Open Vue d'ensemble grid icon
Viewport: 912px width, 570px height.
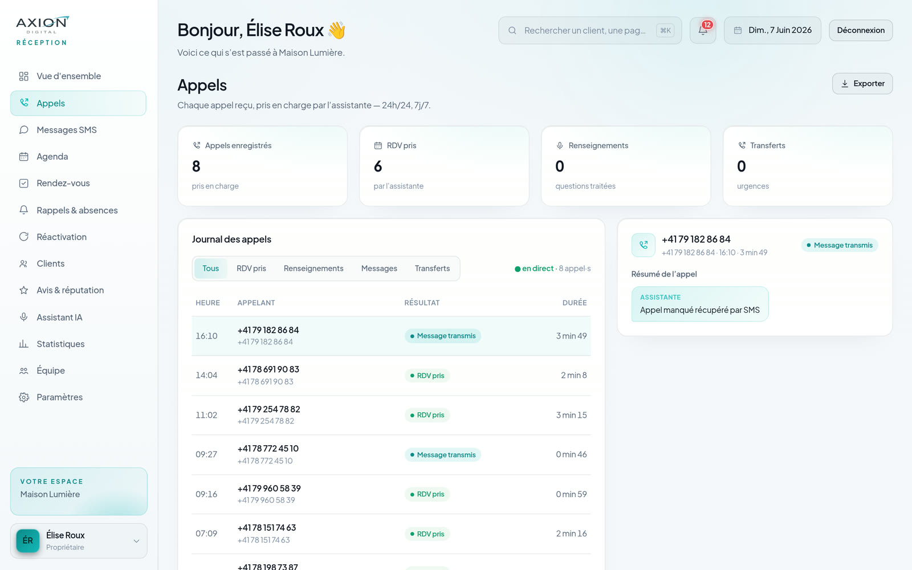point(23,76)
